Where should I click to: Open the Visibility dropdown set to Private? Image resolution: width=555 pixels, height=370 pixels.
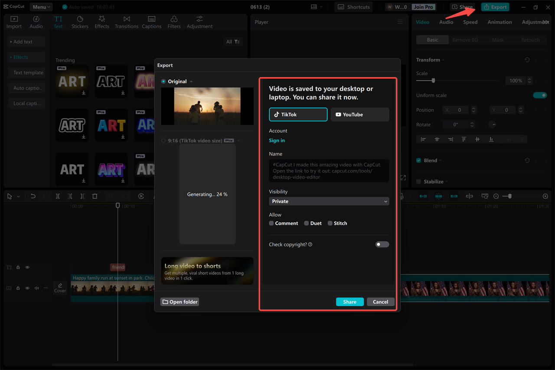point(329,201)
